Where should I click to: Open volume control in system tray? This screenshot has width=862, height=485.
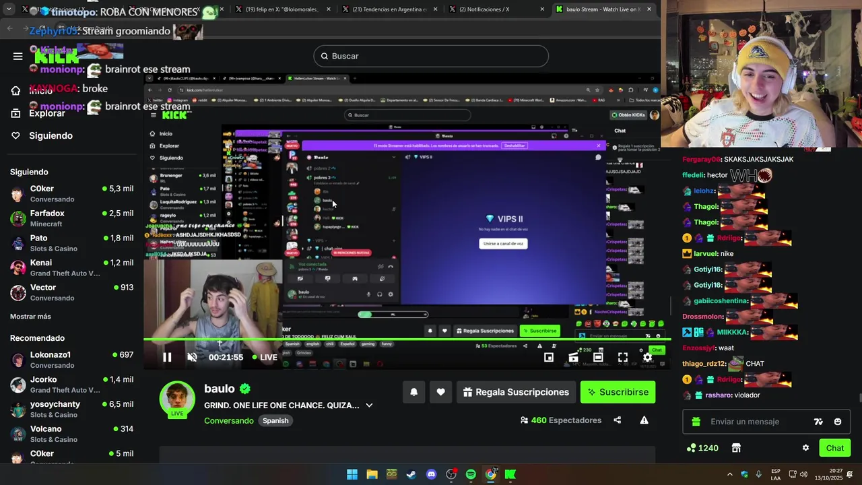coord(803,474)
